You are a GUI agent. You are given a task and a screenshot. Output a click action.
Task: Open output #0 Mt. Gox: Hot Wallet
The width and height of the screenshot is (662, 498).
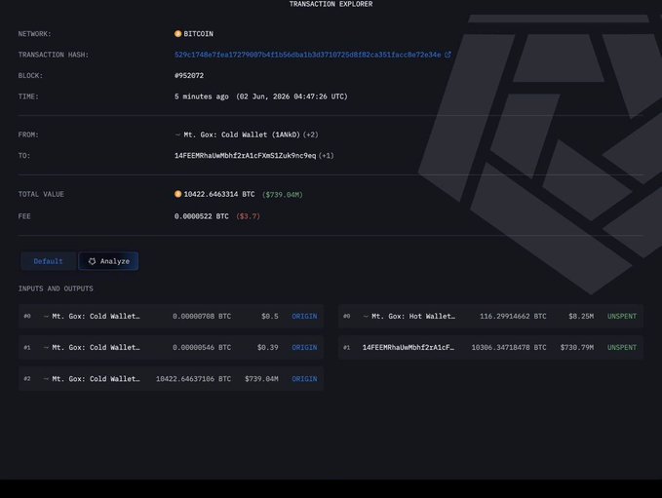click(413, 316)
